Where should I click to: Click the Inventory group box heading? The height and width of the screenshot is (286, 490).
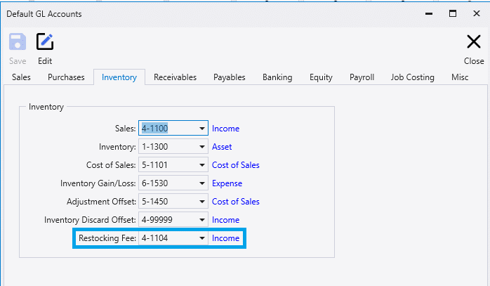46,107
